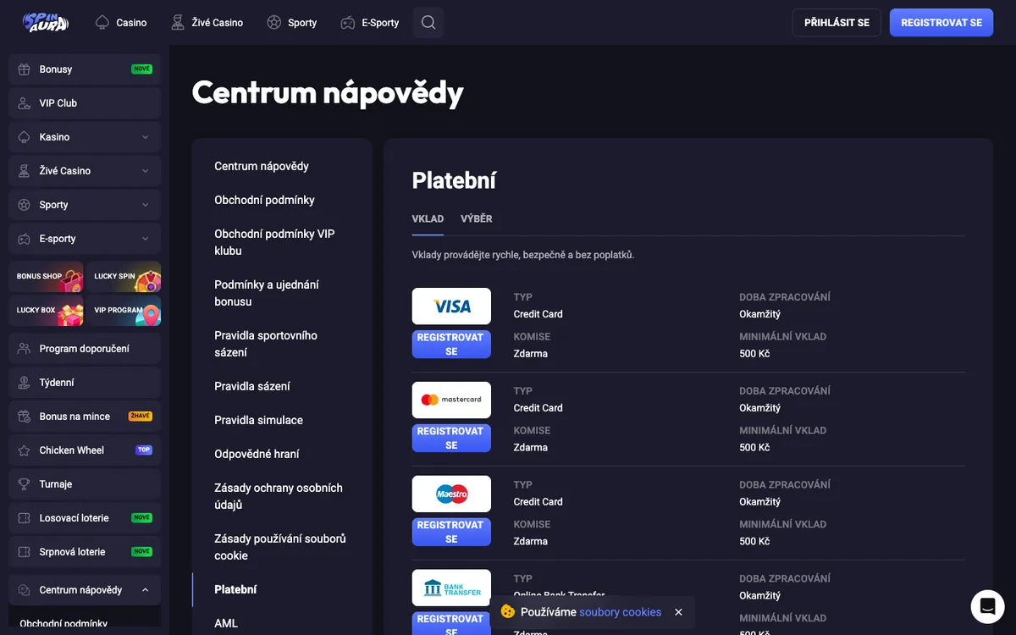Click the Chicken Wheel sidebar icon
This screenshot has width=1016, height=635.
pos(24,450)
